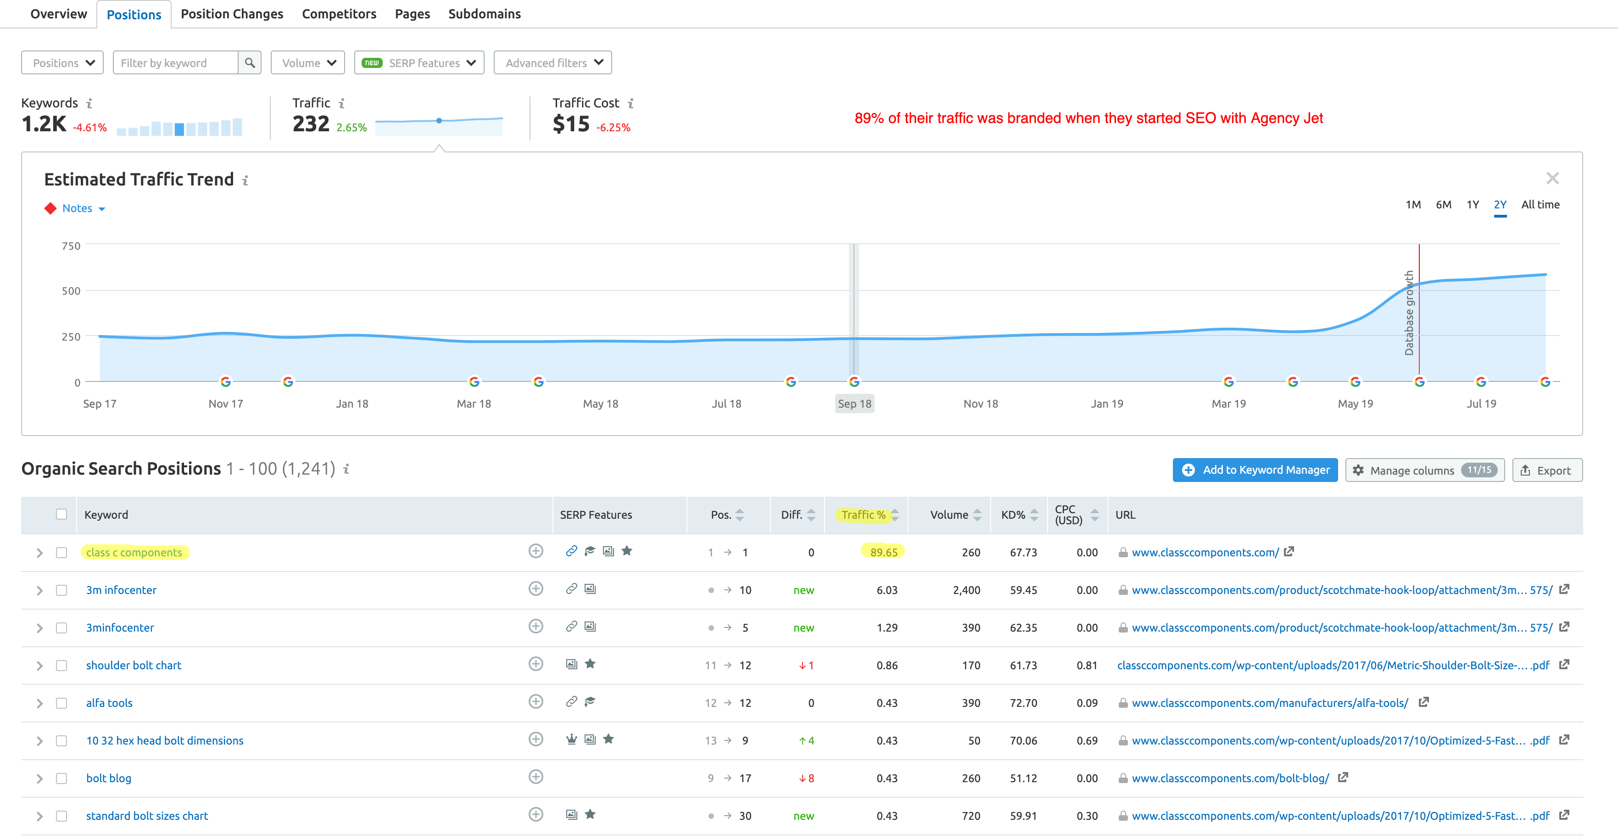Viewport: 1618px width, 840px height.
Task: Click the keyword search magnifier icon
Action: pos(249,63)
